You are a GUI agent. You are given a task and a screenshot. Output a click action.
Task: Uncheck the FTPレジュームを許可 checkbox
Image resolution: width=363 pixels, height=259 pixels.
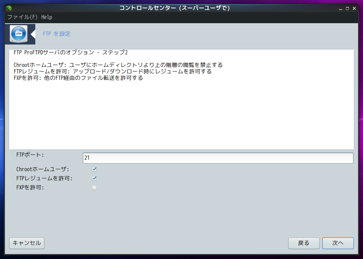coord(94,178)
